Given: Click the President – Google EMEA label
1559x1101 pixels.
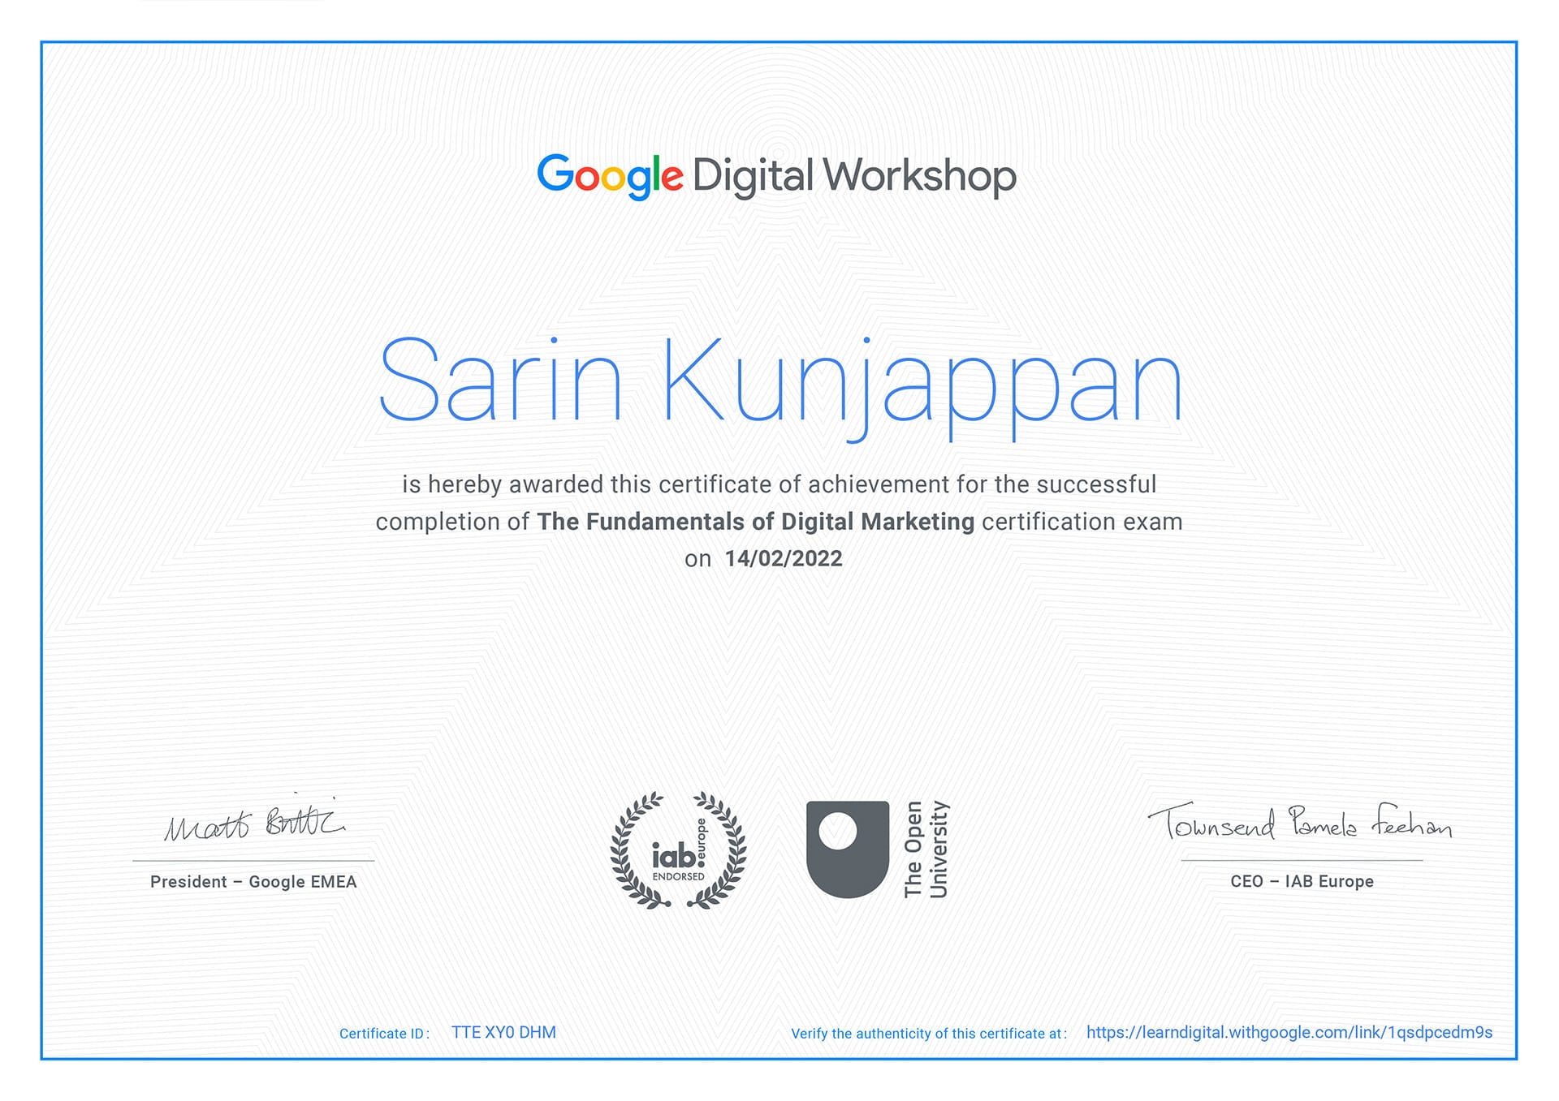Looking at the screenshot, I should coord(253,881).
